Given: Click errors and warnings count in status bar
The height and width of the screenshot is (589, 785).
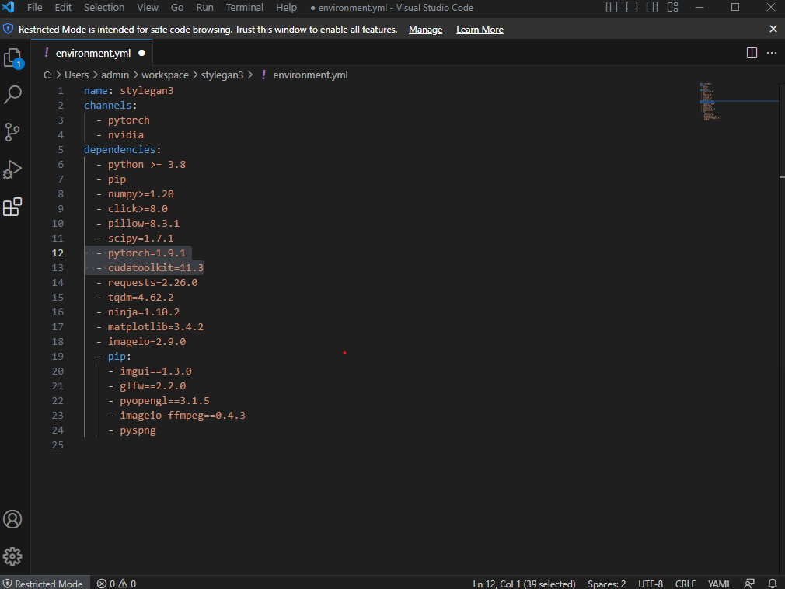Looking at the screenshot, I should click(116, 584).
